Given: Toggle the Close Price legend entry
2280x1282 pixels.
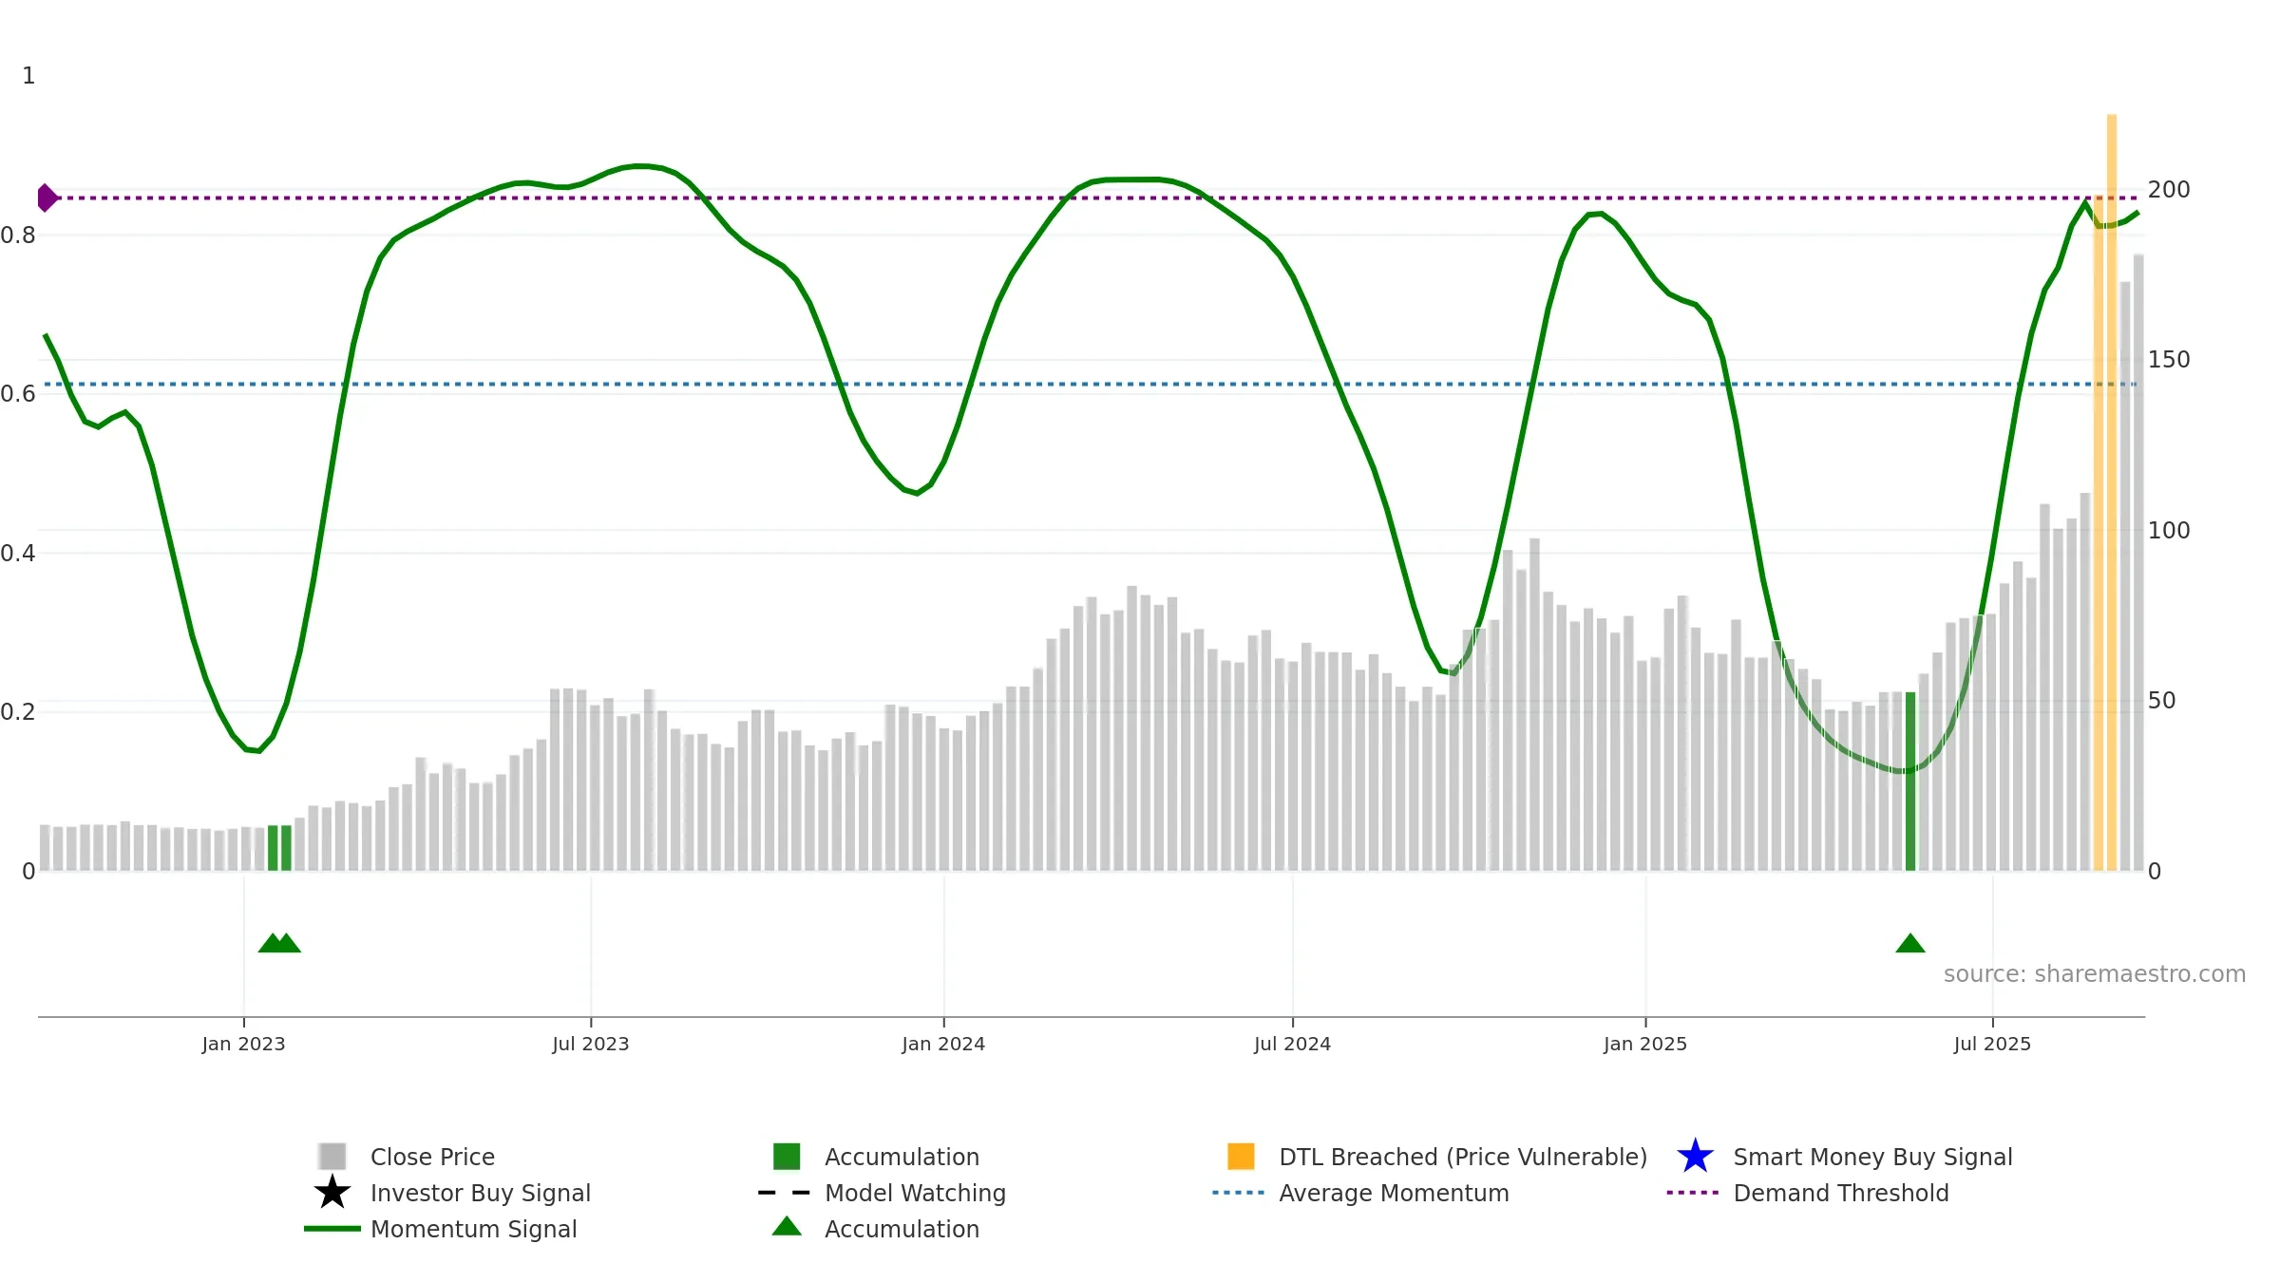Looking at the screenshot, I should 431,1157.
